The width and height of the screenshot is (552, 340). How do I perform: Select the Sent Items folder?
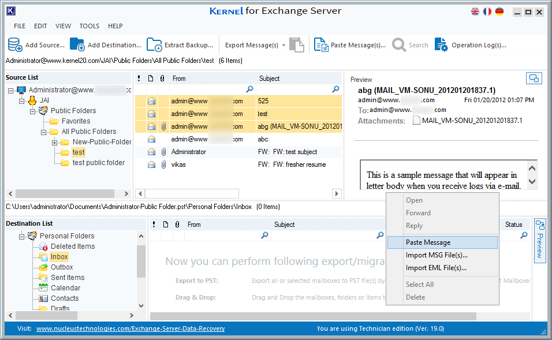pyautogui.click(x=68, y=277)
